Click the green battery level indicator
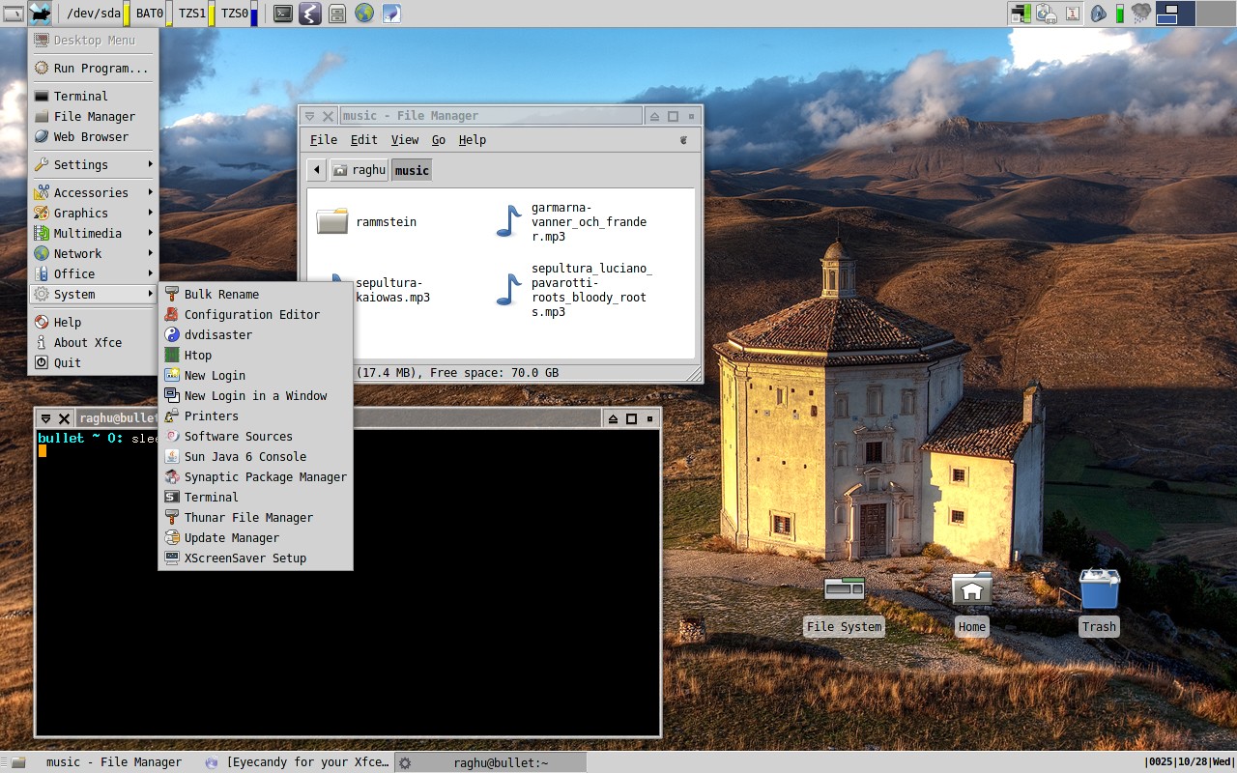This screenshot has height=773, width=1237. pyautogui.click(x=1120, y=14)
